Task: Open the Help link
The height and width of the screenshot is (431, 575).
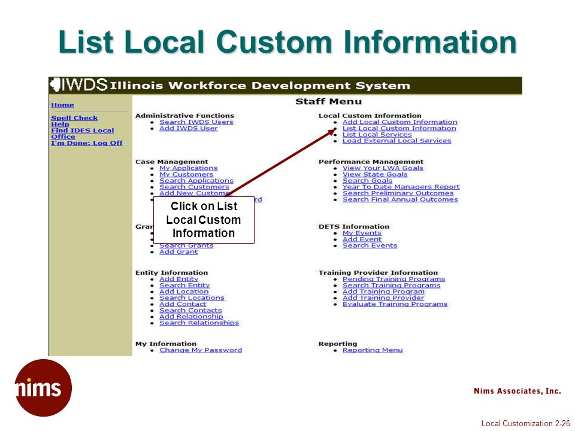Action: 60,125
